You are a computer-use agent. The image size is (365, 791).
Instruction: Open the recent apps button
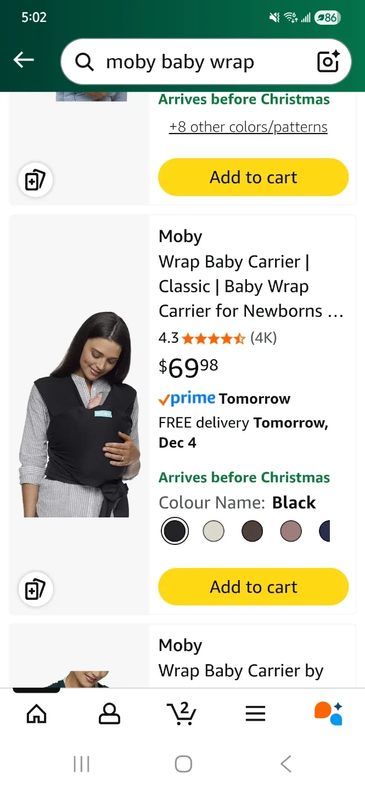[81, 763]
